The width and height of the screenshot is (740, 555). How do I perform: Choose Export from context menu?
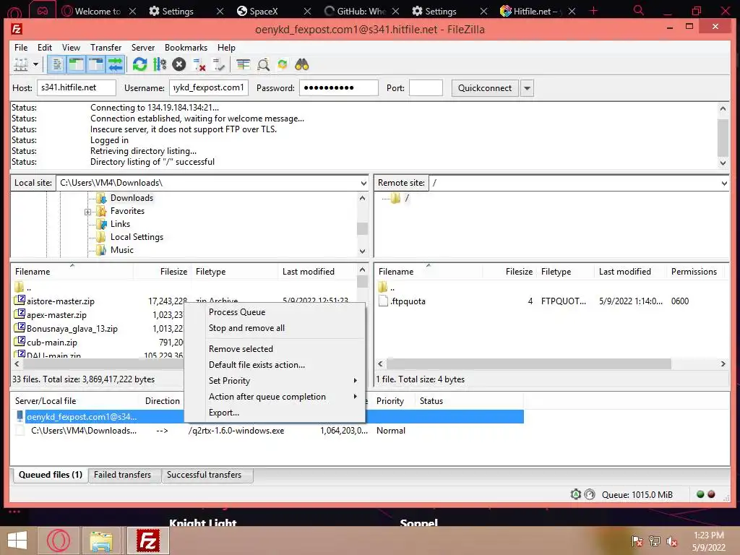pos(275,413)
